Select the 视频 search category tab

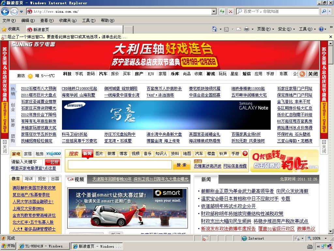[135, 154]
